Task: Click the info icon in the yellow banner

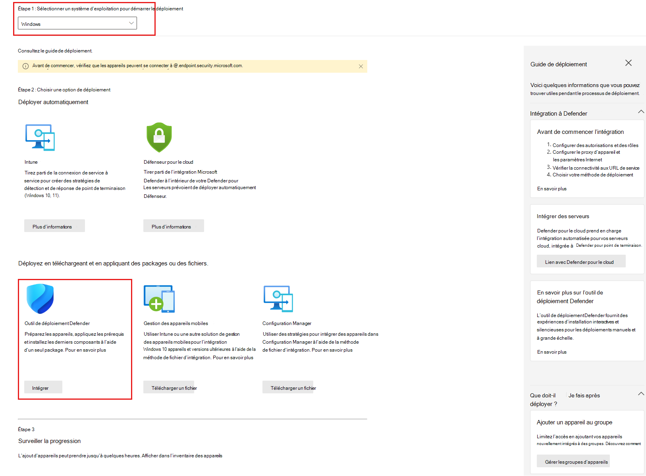Action: click(25, 66)
